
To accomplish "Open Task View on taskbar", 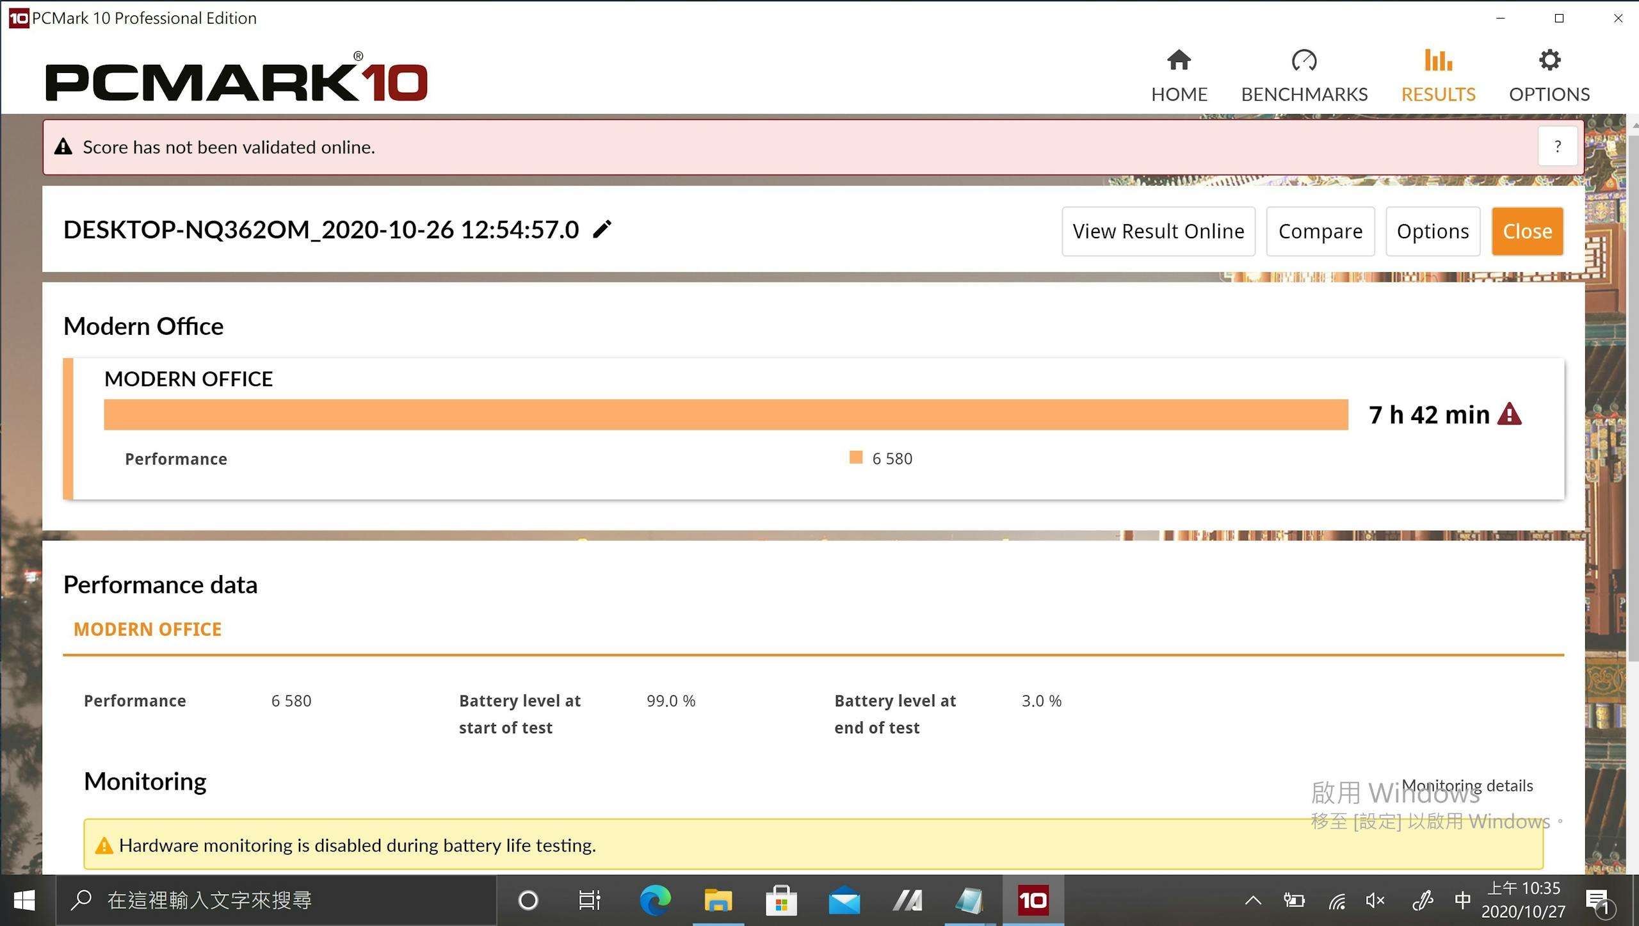I will (x=590, y=900).
